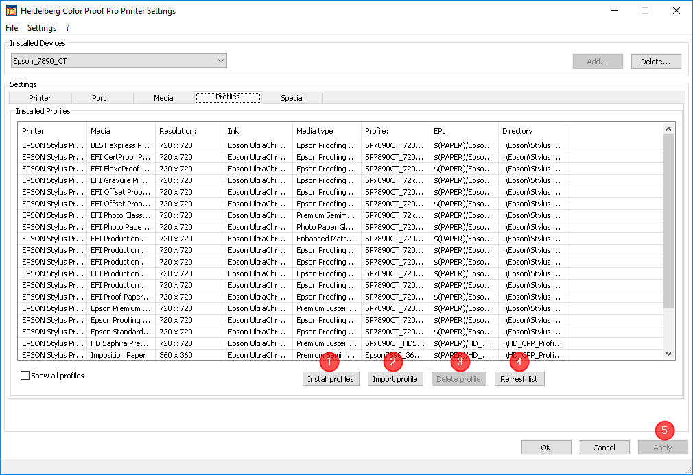Viewport: 693px width, 475px height.
Task: Sort by the Printer column header
Action: pos(52,131)
